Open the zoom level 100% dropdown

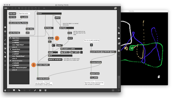[6, 8]
